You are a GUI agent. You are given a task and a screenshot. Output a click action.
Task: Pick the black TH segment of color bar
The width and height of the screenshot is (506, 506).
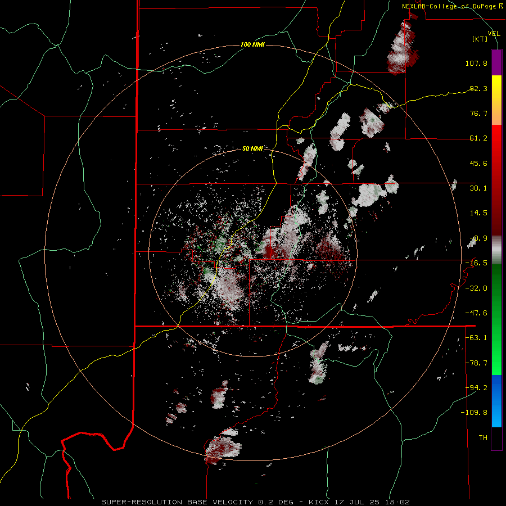(496, 439)
